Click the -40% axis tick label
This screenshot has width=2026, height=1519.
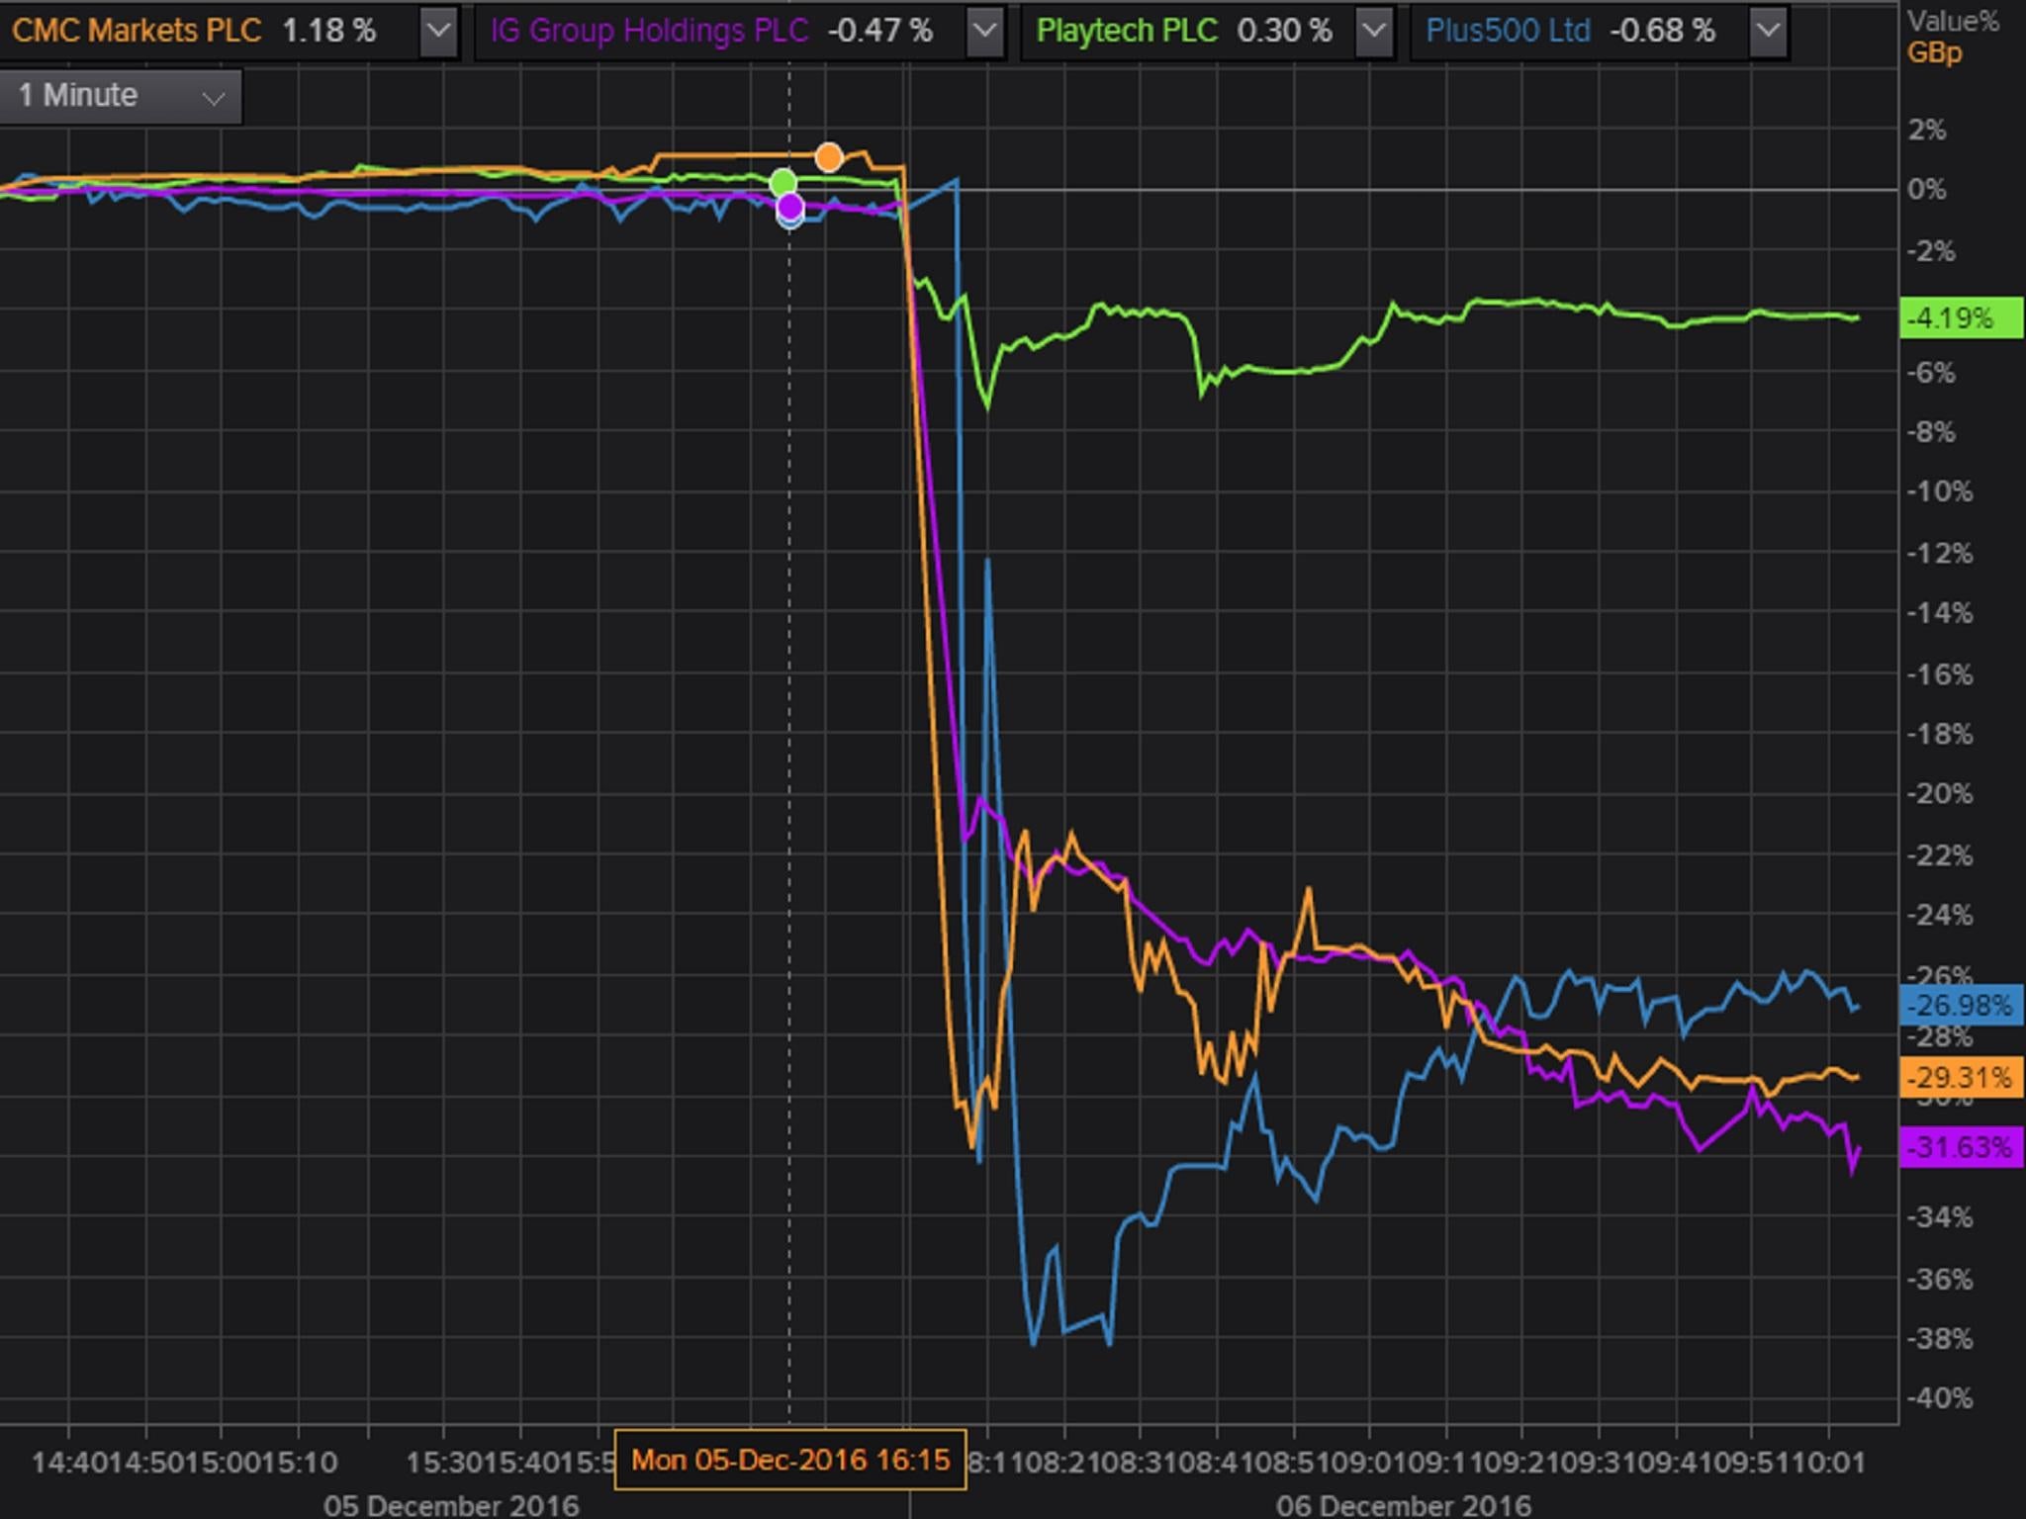coord(1939,1398)
